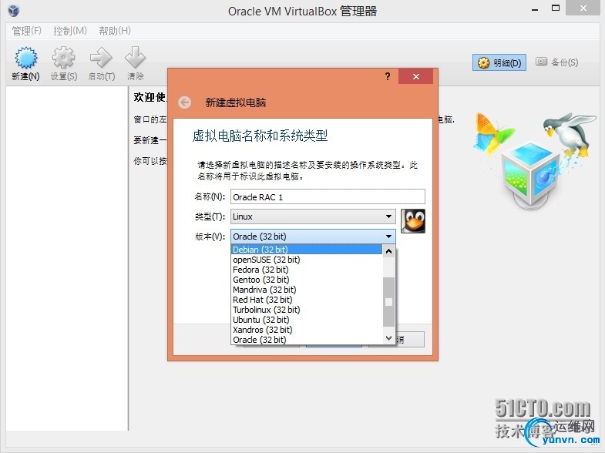Minimize the VirtualBox Manager window
Viewport: 605px width, 453px height.
click(535, 9)
